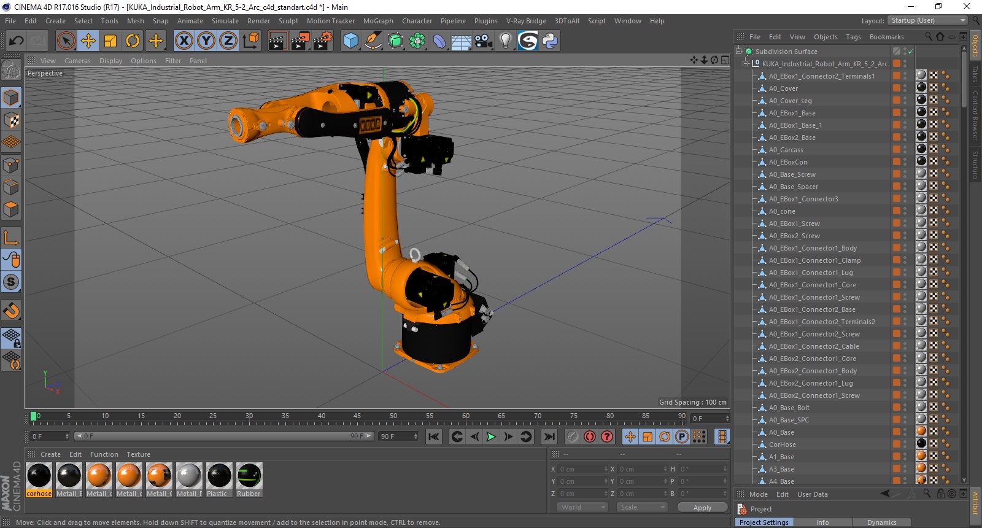
Task: Select the Texture mode icon
Action: (11, 120)
